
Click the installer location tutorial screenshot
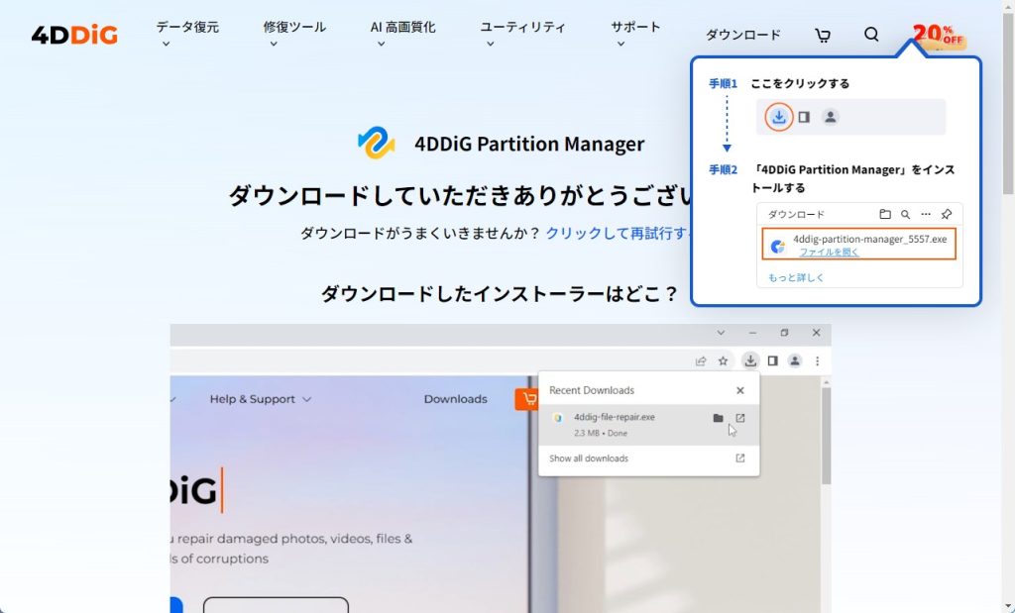point(501,465)
